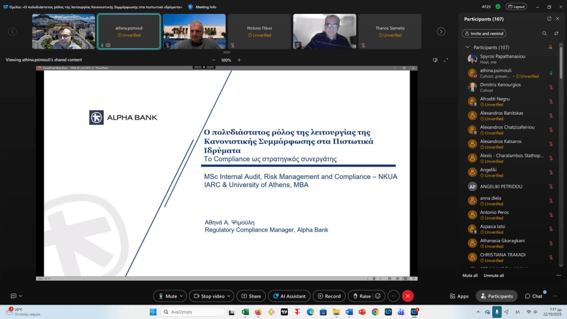
Task: Open the Chat panel tab
Action: pos(534,296)
